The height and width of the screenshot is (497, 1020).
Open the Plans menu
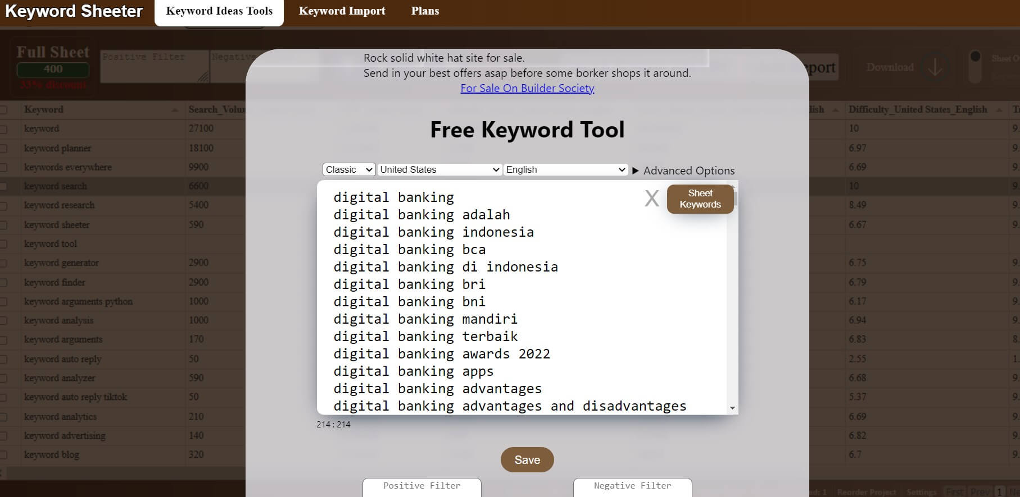click(425, 11)
